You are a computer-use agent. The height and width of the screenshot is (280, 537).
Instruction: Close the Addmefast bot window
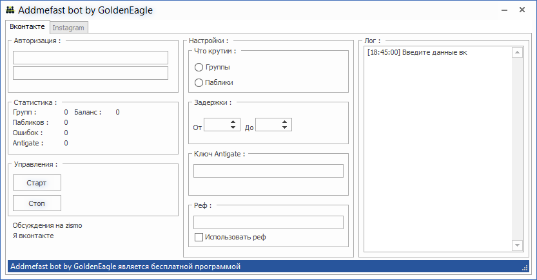pyautogui.click(x=522, y=10)
